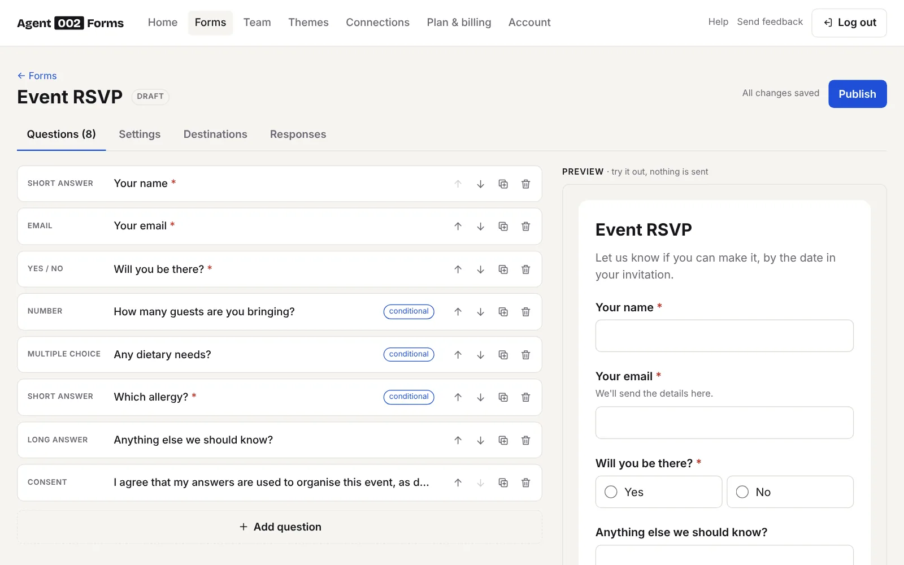Image resolution: width=904 pixels, height=565 pixels.
Task: Add a new question
Action: [x=280, y=527]
